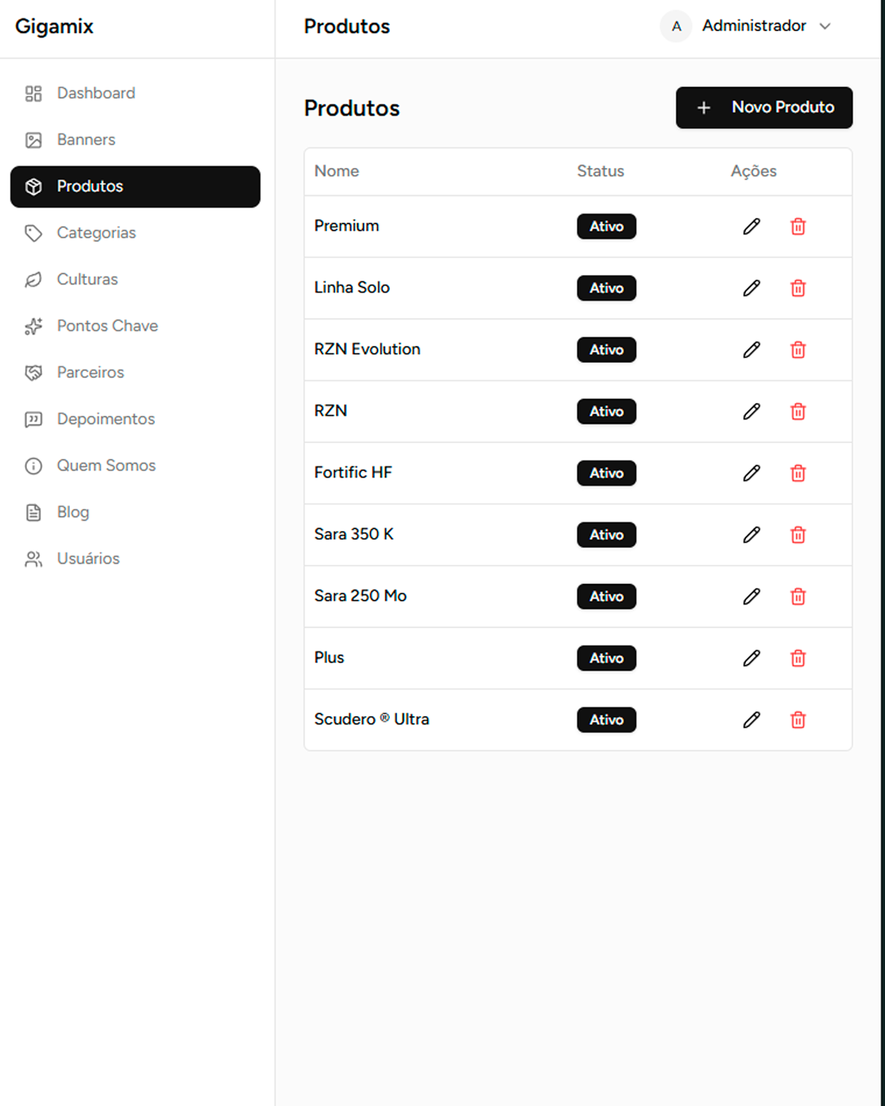
Task: Click the Gigamix logo
Action: click(x=53, y=26)
